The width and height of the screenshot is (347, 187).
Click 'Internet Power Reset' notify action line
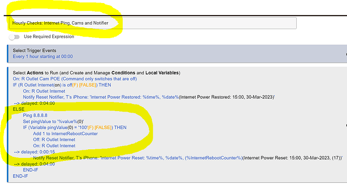188,158
